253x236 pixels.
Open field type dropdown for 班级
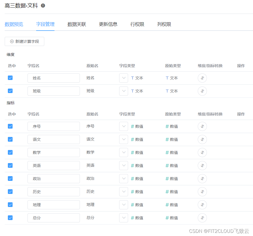click(x=124, y=91)
